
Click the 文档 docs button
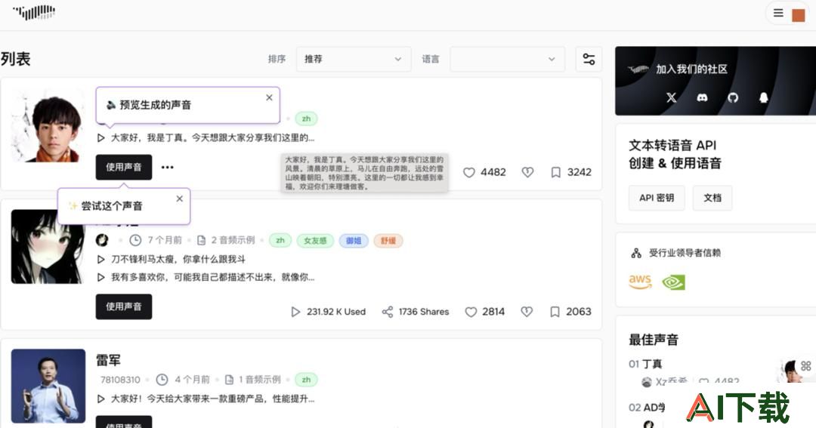[712, 198]
